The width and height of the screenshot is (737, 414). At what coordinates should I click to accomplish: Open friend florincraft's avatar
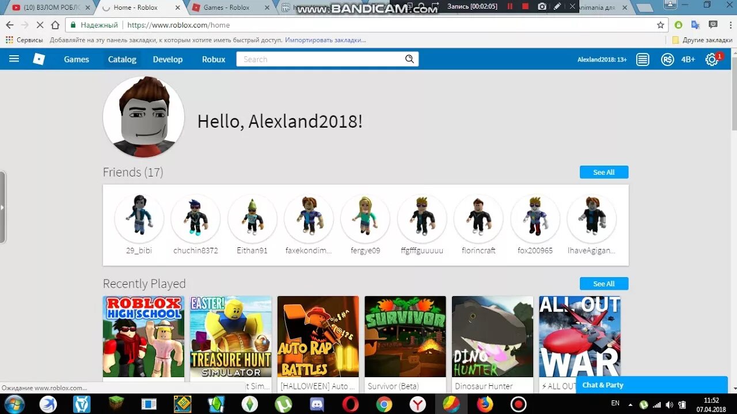(478, 218)
